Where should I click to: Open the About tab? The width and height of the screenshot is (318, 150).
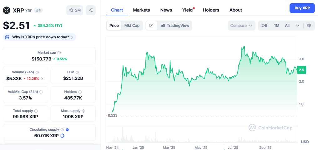(236, 10)
